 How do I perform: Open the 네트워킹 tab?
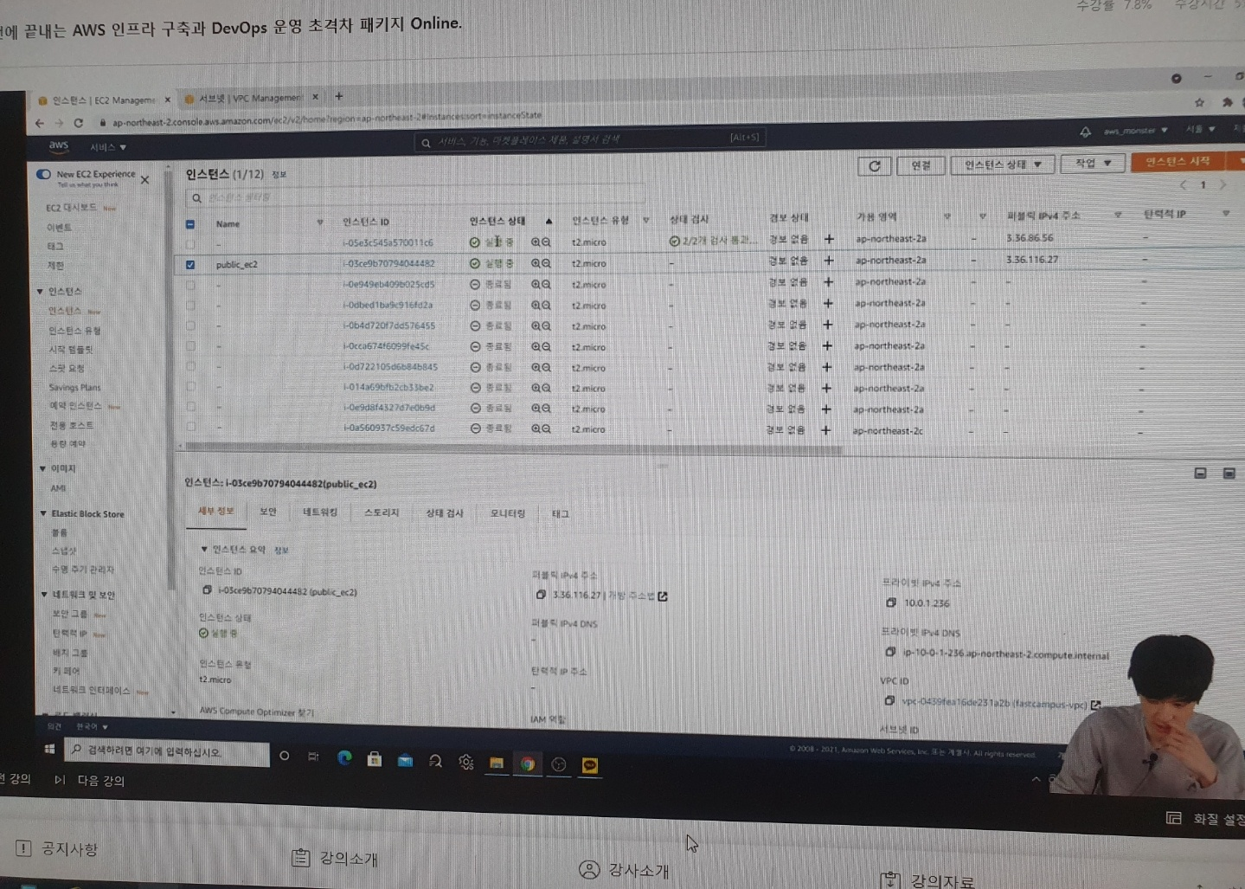pyautogui.click(x=320, y=512)
